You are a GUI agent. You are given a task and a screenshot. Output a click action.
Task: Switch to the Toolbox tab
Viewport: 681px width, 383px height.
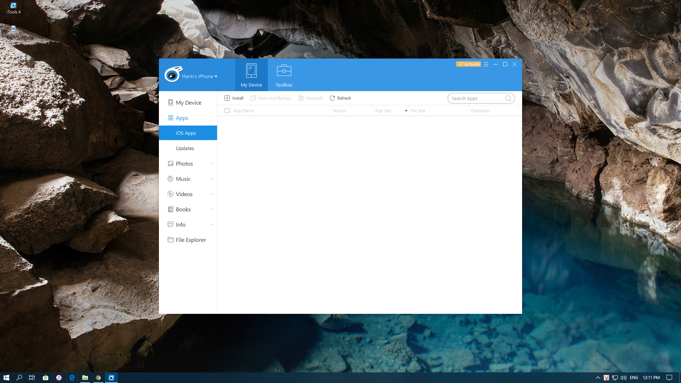284,75
